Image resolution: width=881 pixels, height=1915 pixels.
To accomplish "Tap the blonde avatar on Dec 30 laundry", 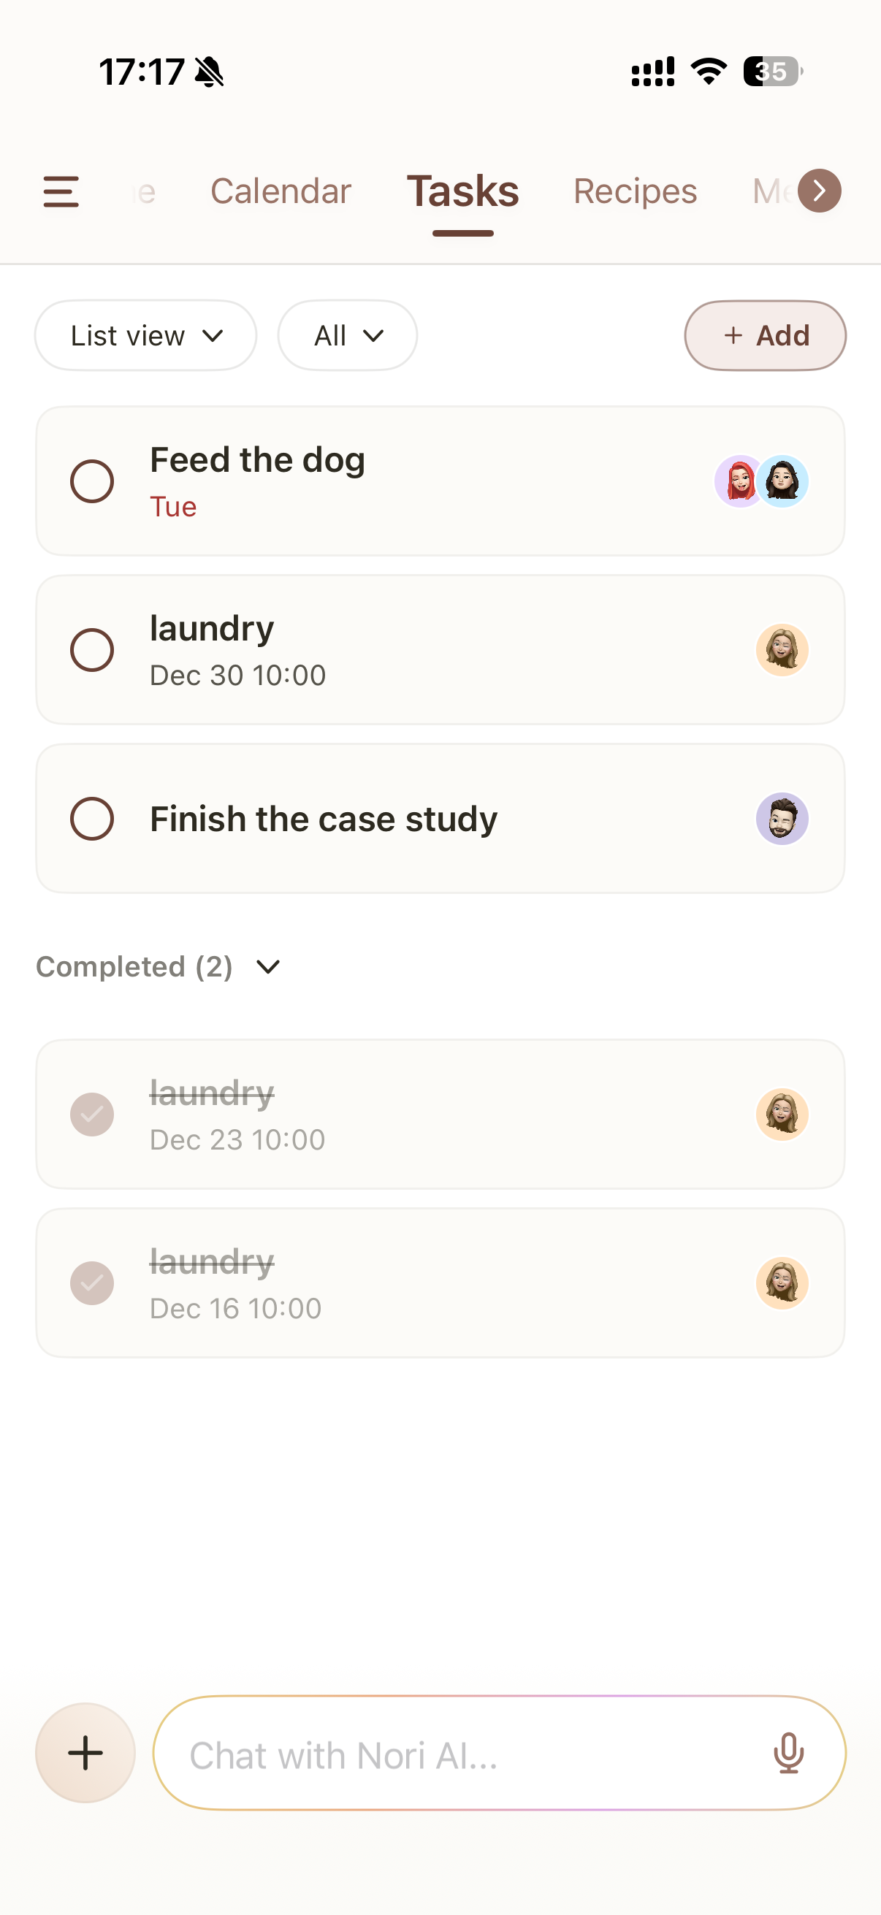I will coord(782,650).
